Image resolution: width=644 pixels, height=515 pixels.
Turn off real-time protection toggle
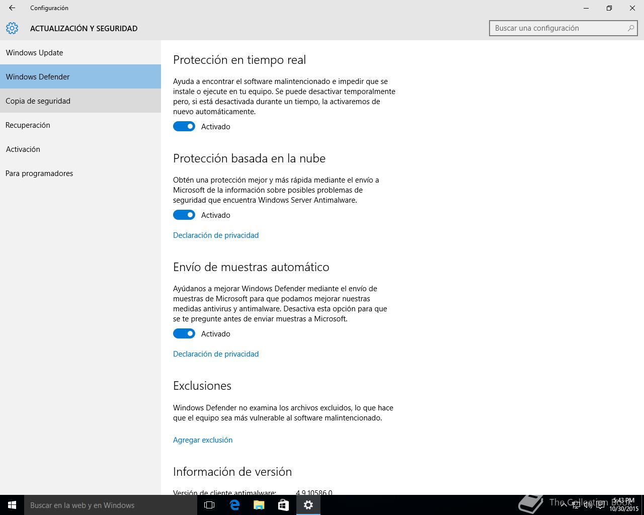[184, 126]
